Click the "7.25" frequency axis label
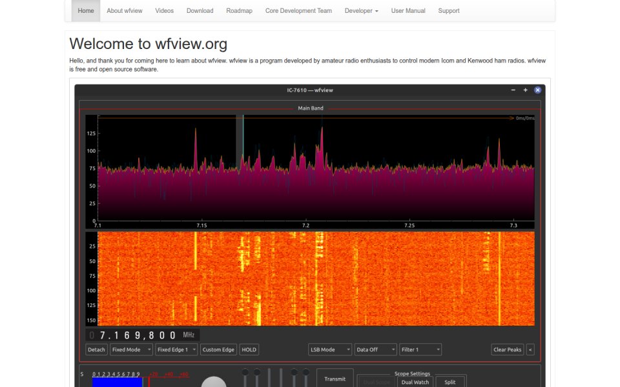 [x=409, y=226]
